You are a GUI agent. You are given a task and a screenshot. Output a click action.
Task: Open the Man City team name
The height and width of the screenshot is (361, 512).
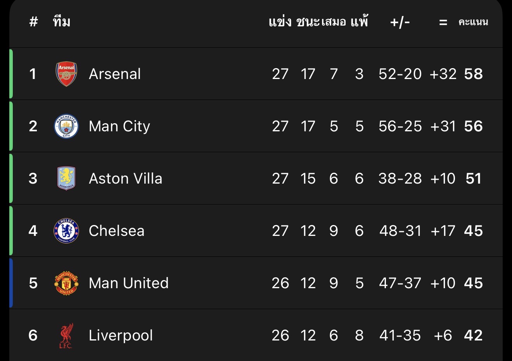point(119,126)
